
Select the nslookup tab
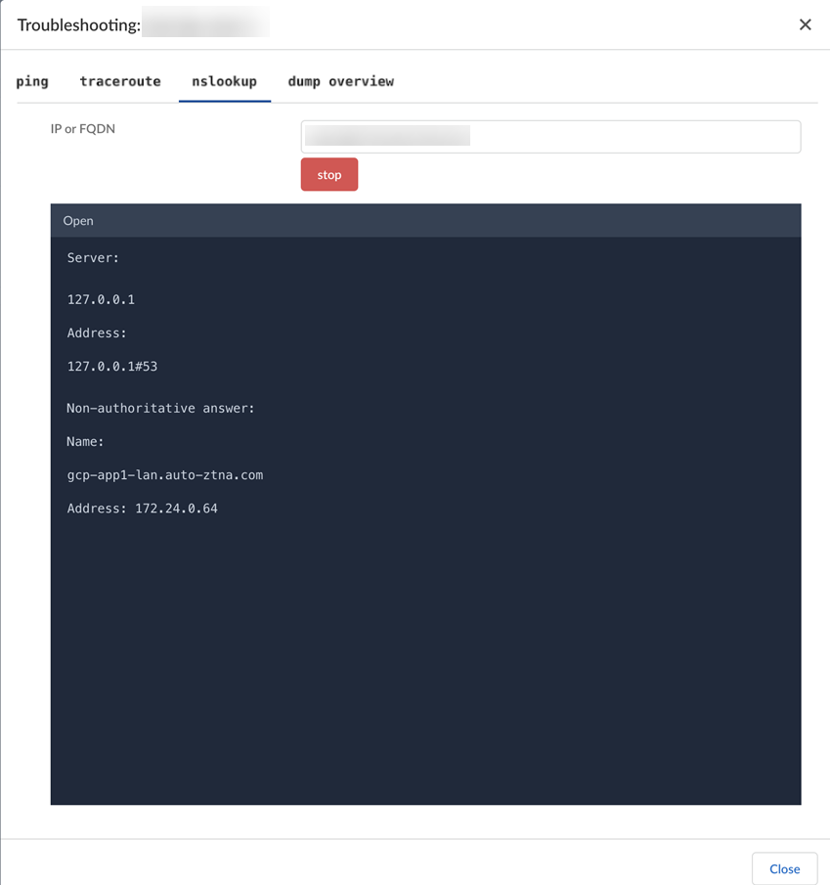[x=224, y=81]
